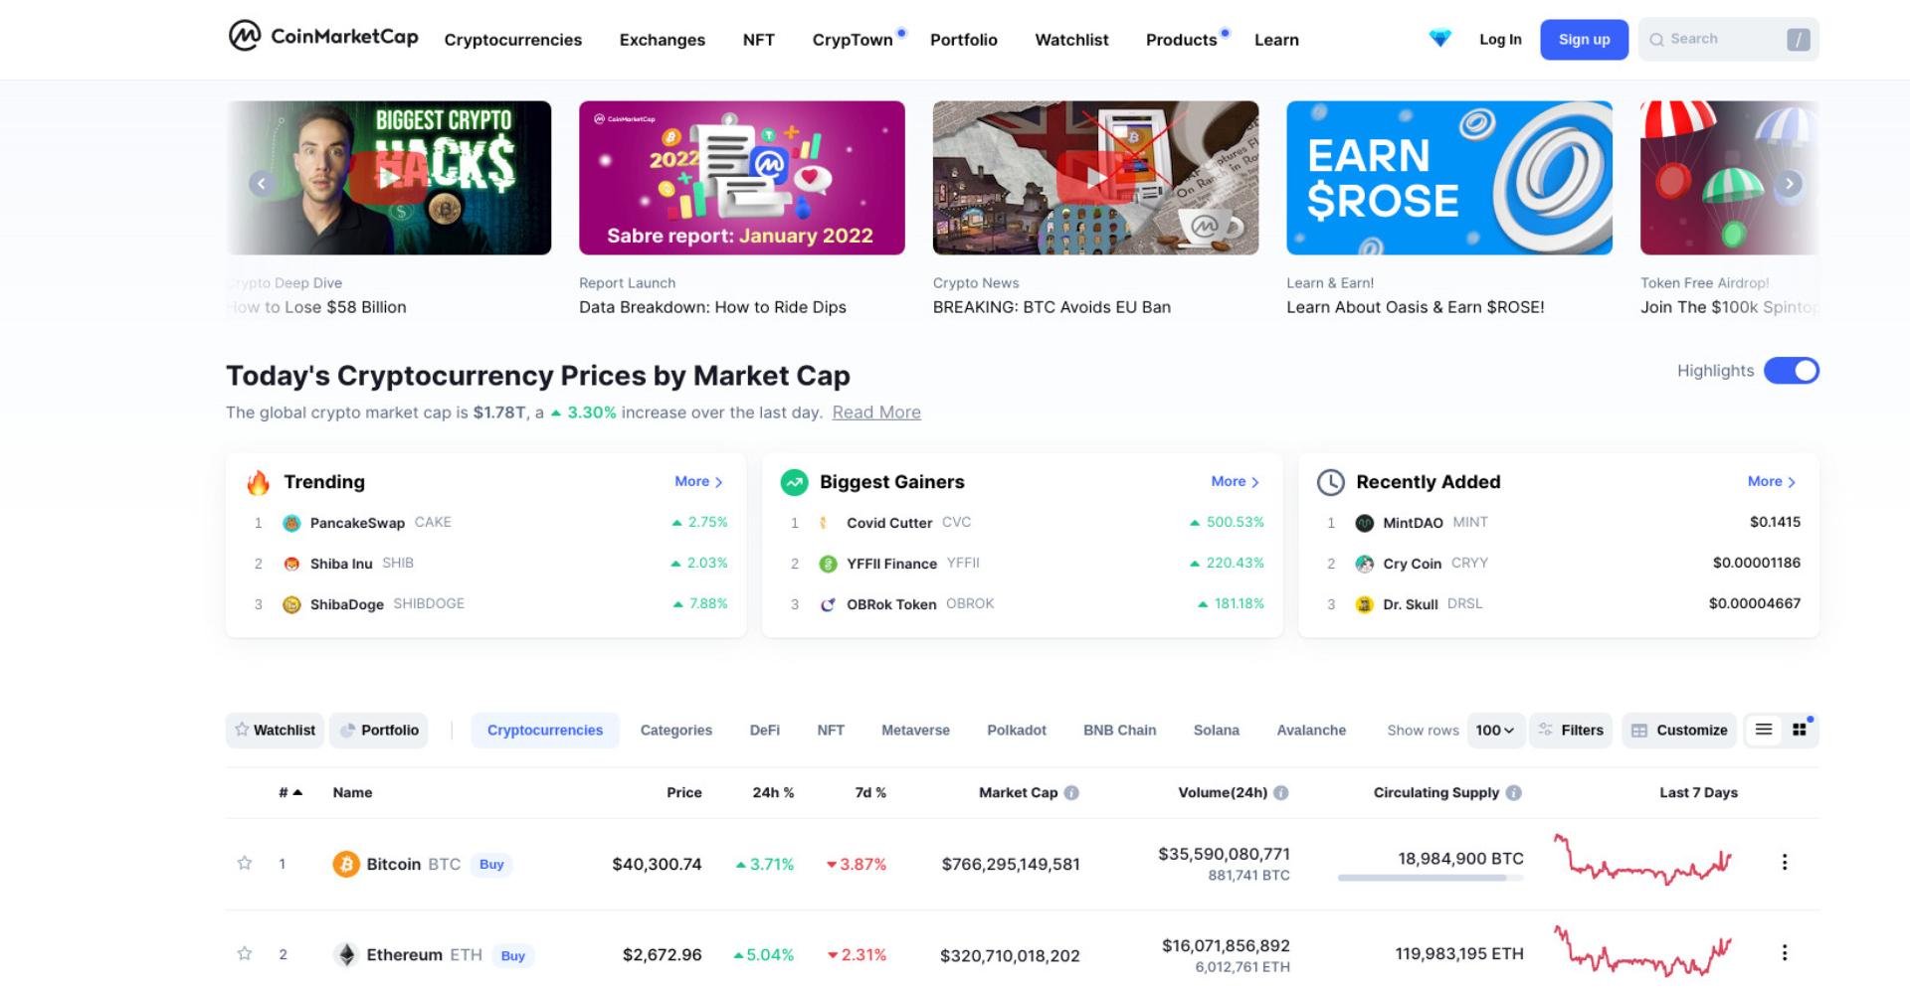Open the Products nav menu
The image size is (1910, 992).
pyautogui.click(x=1181, y=40)
